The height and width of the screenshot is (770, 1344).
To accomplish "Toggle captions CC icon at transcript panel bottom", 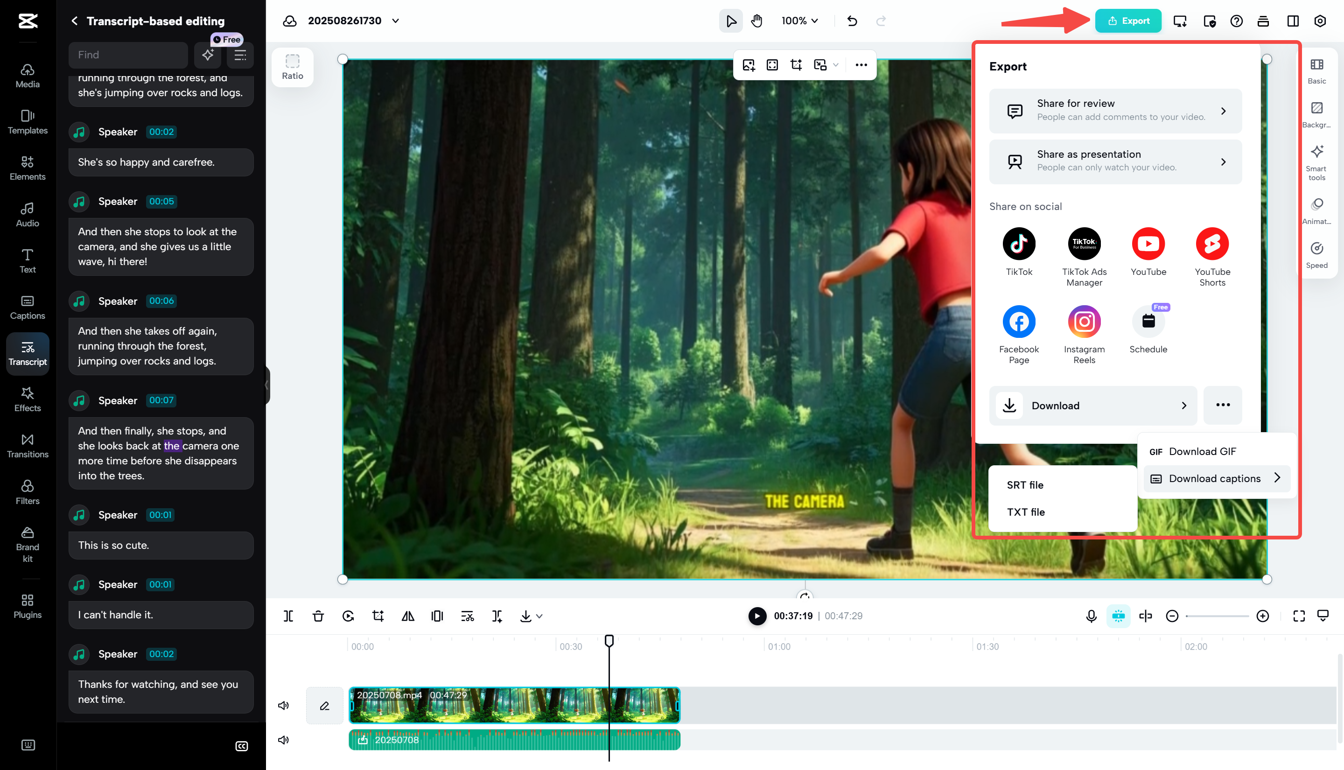I will [x=242, y=746].
